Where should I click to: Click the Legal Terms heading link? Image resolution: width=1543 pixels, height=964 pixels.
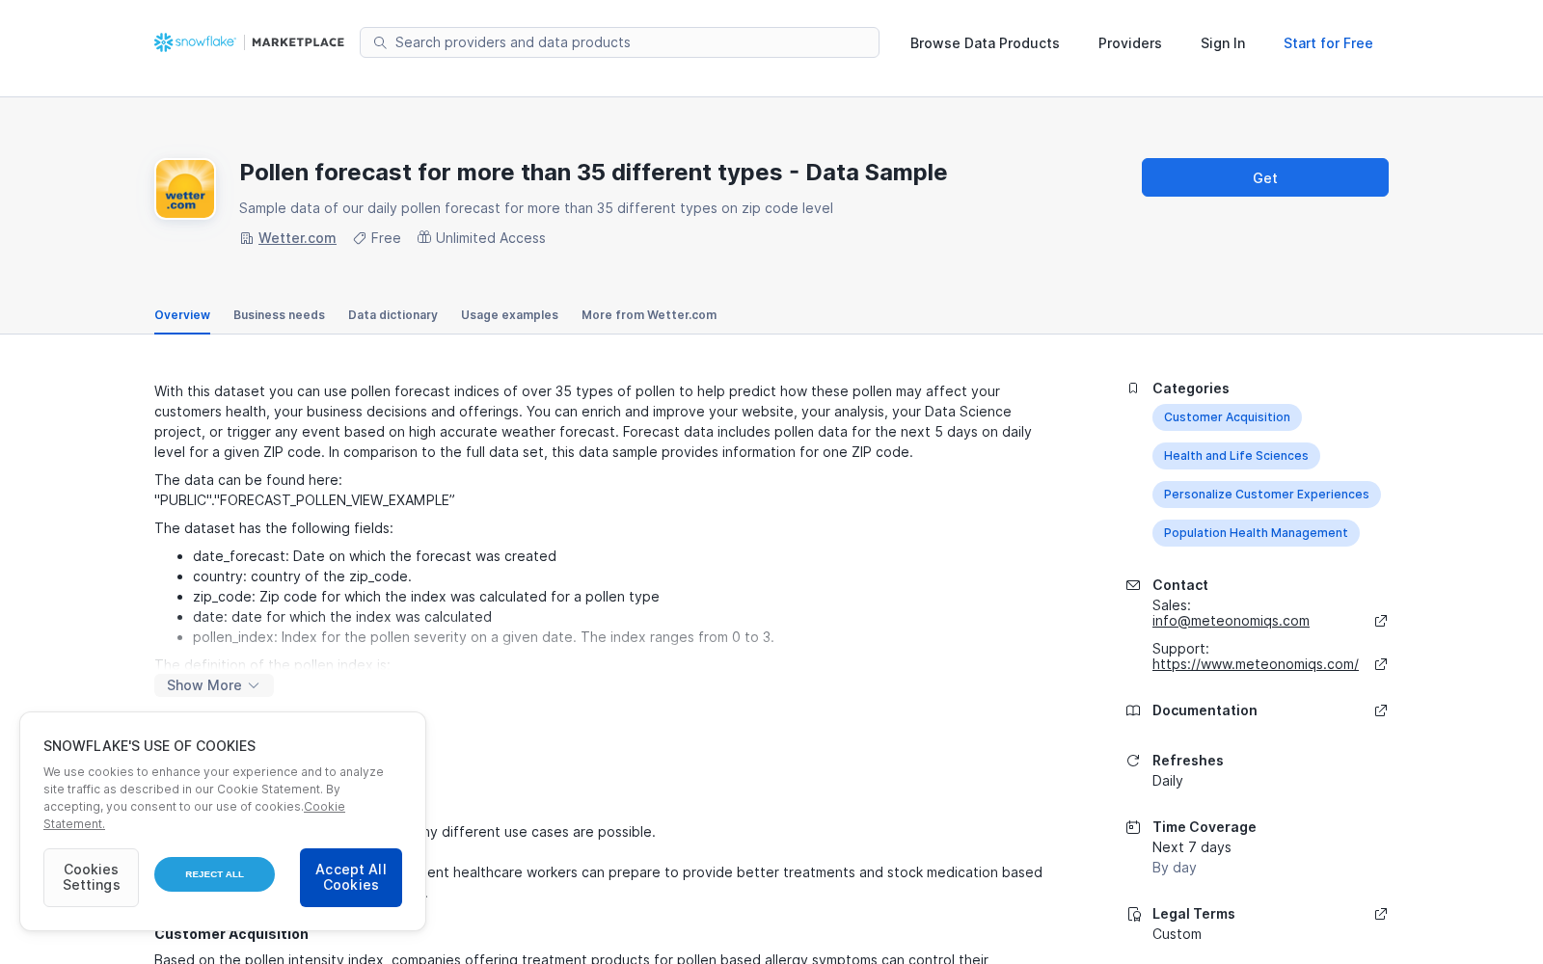1194,914
